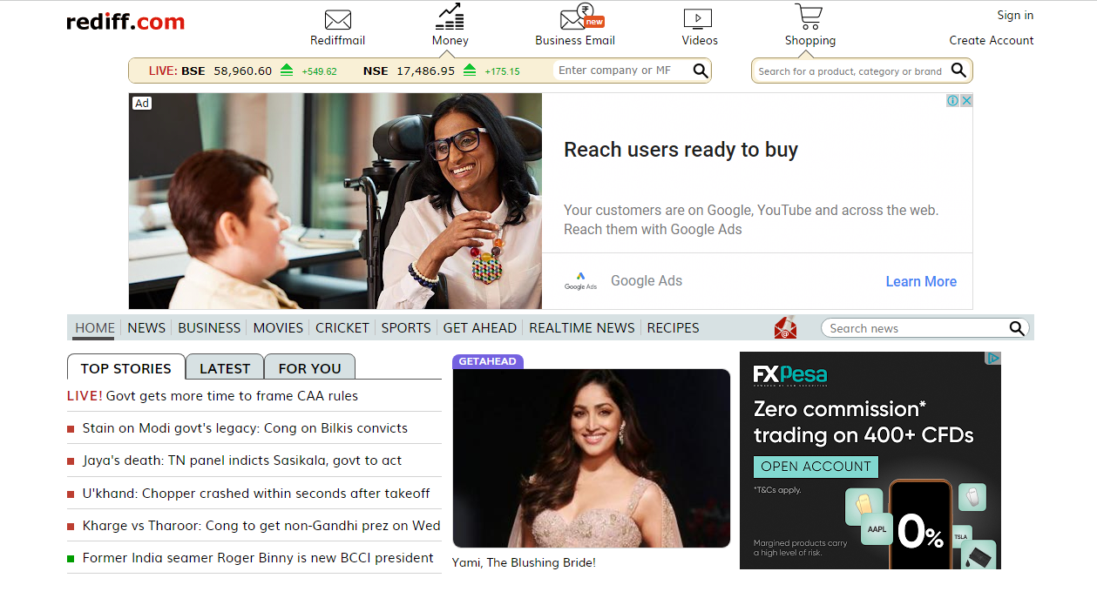The image size is (1097, 605).
Task: Open the SPORTS section
Action: pyautogui.click(x=406, y=328)
